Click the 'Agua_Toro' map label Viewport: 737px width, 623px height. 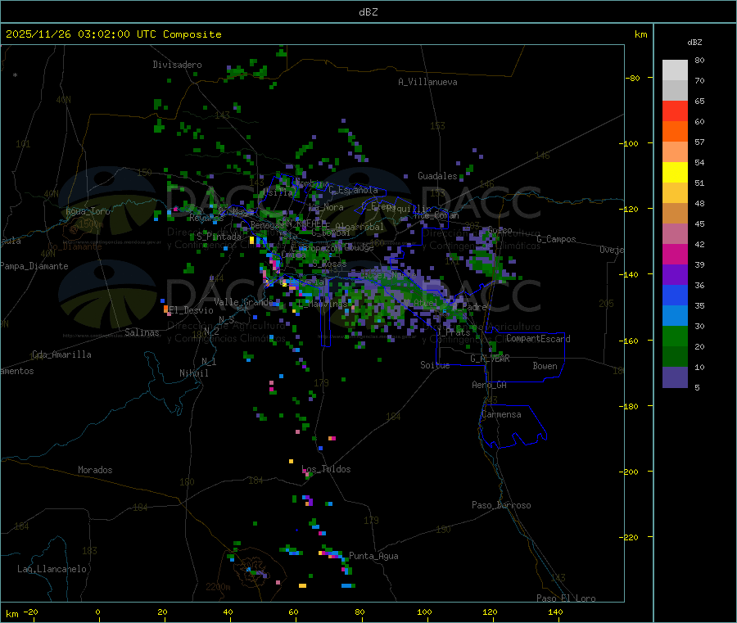point(88,211)
